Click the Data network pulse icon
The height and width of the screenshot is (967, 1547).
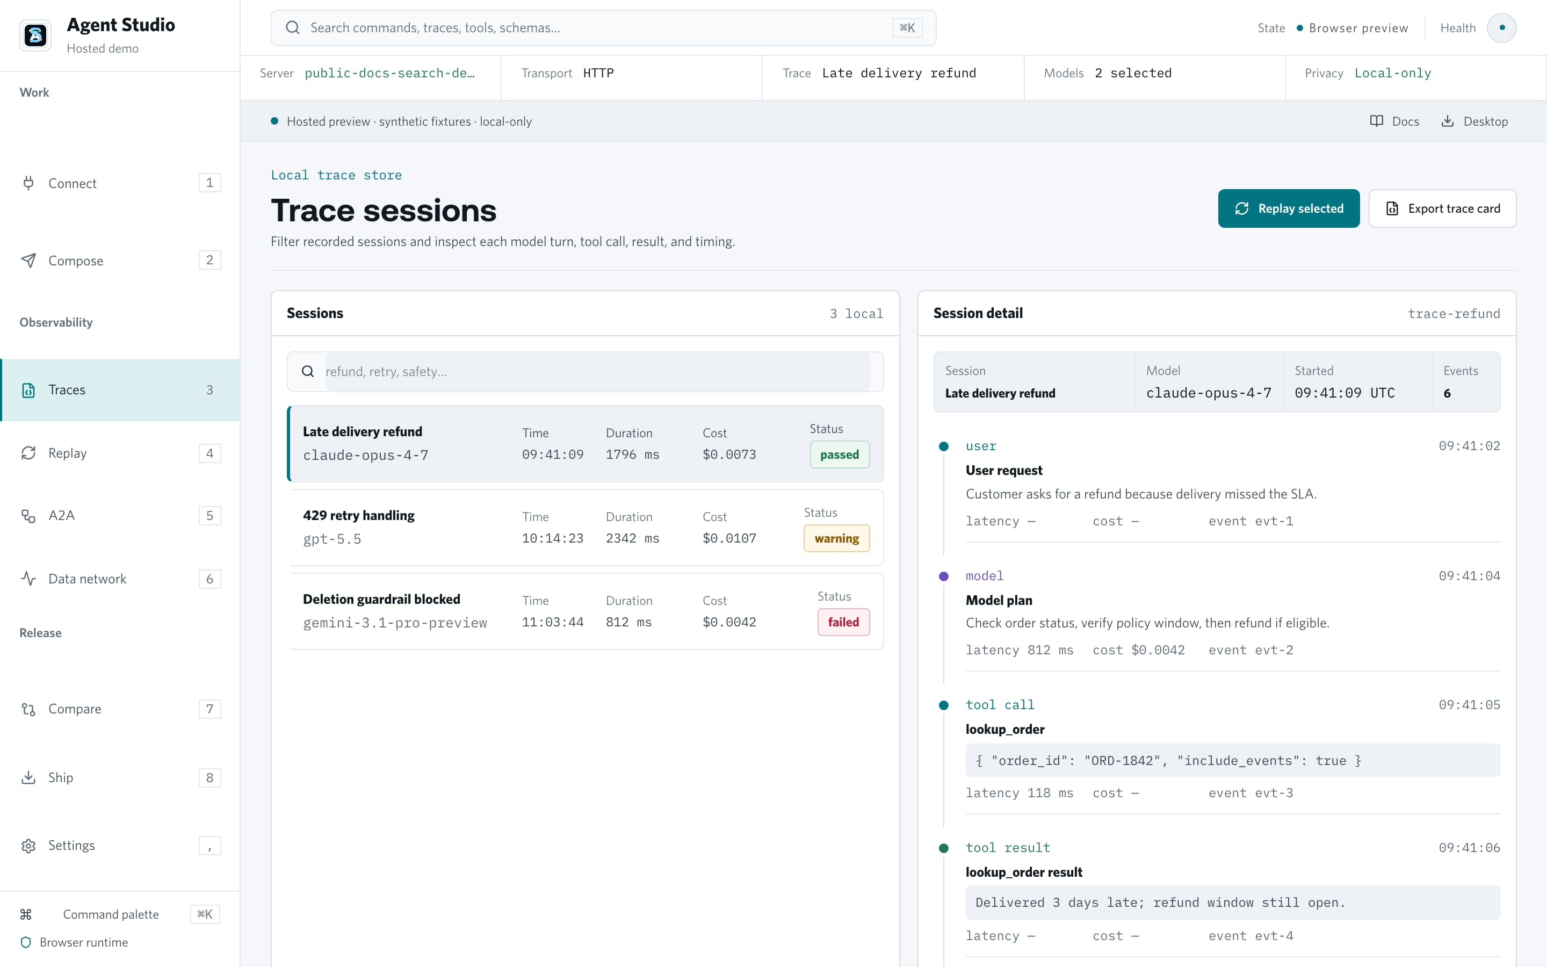tap(28, 579)
